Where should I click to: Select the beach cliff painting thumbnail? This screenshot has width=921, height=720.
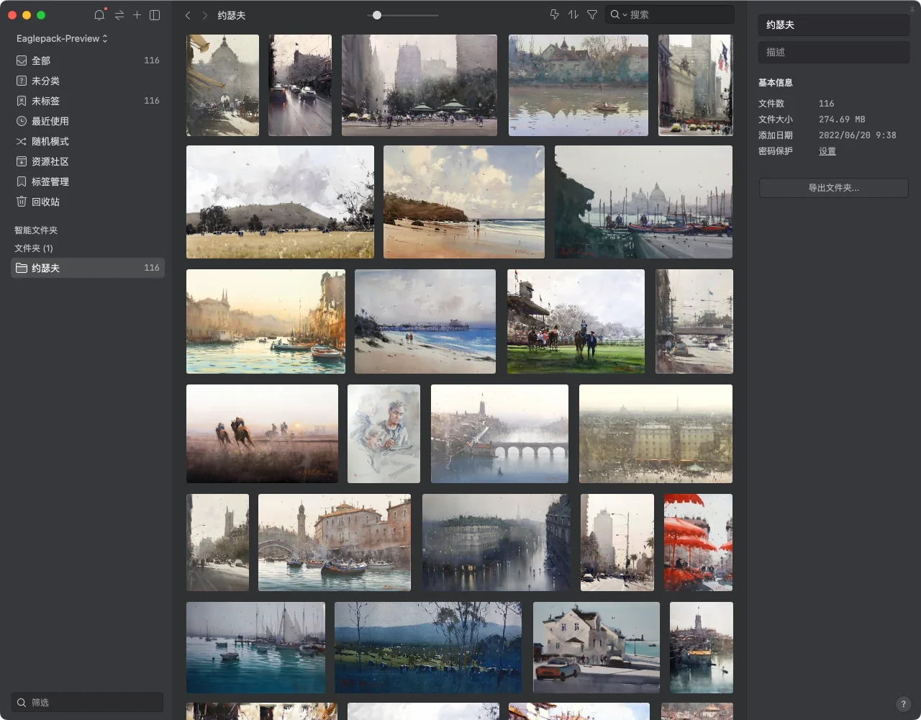coord(464,202)
